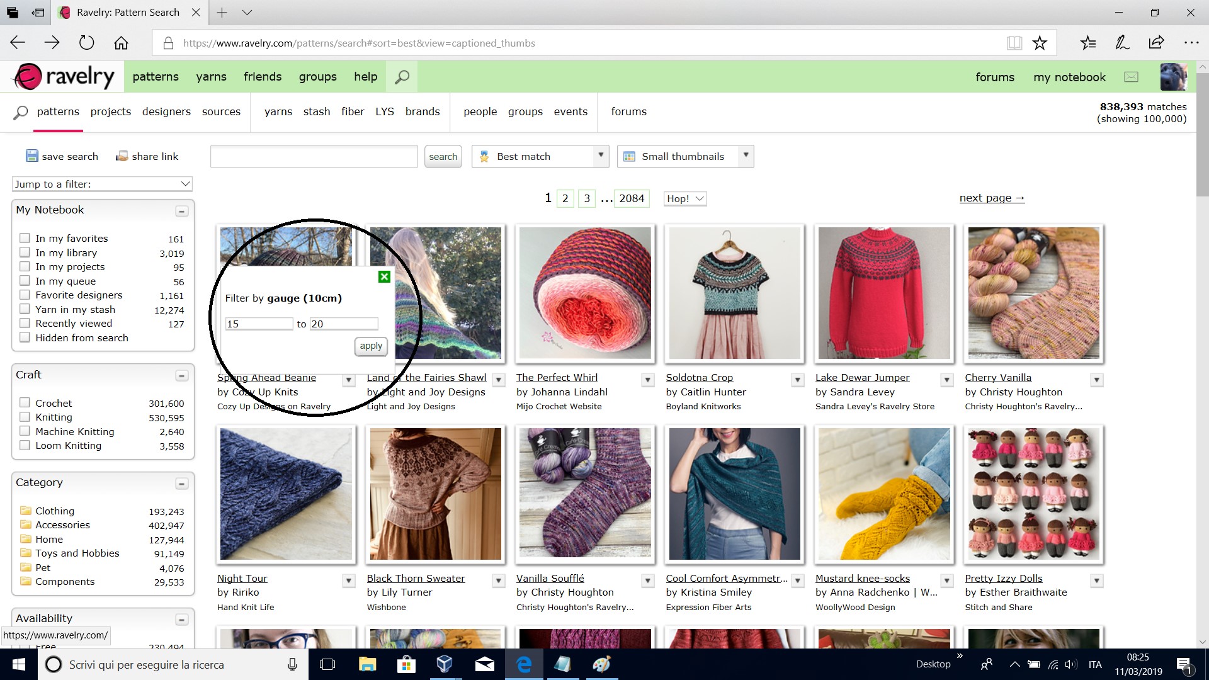1209x680 pixels.
Task: Check the Crochet craft filter
Action: point(25,402)
